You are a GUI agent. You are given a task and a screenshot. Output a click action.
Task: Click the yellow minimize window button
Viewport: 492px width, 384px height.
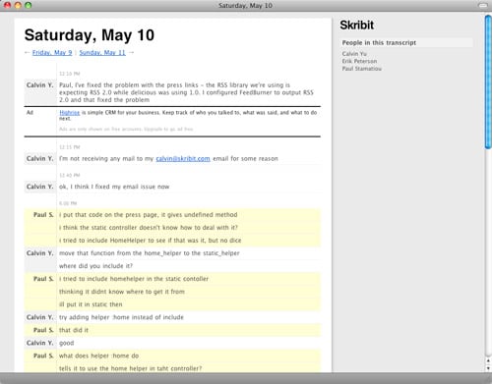click(x=18, y=5)
